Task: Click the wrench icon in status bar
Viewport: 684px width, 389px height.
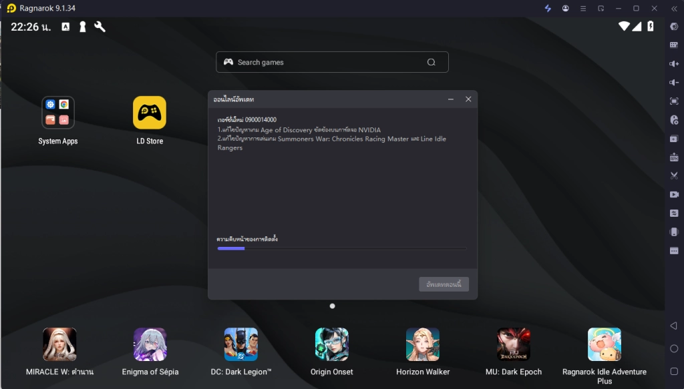Action: [100, 27]
